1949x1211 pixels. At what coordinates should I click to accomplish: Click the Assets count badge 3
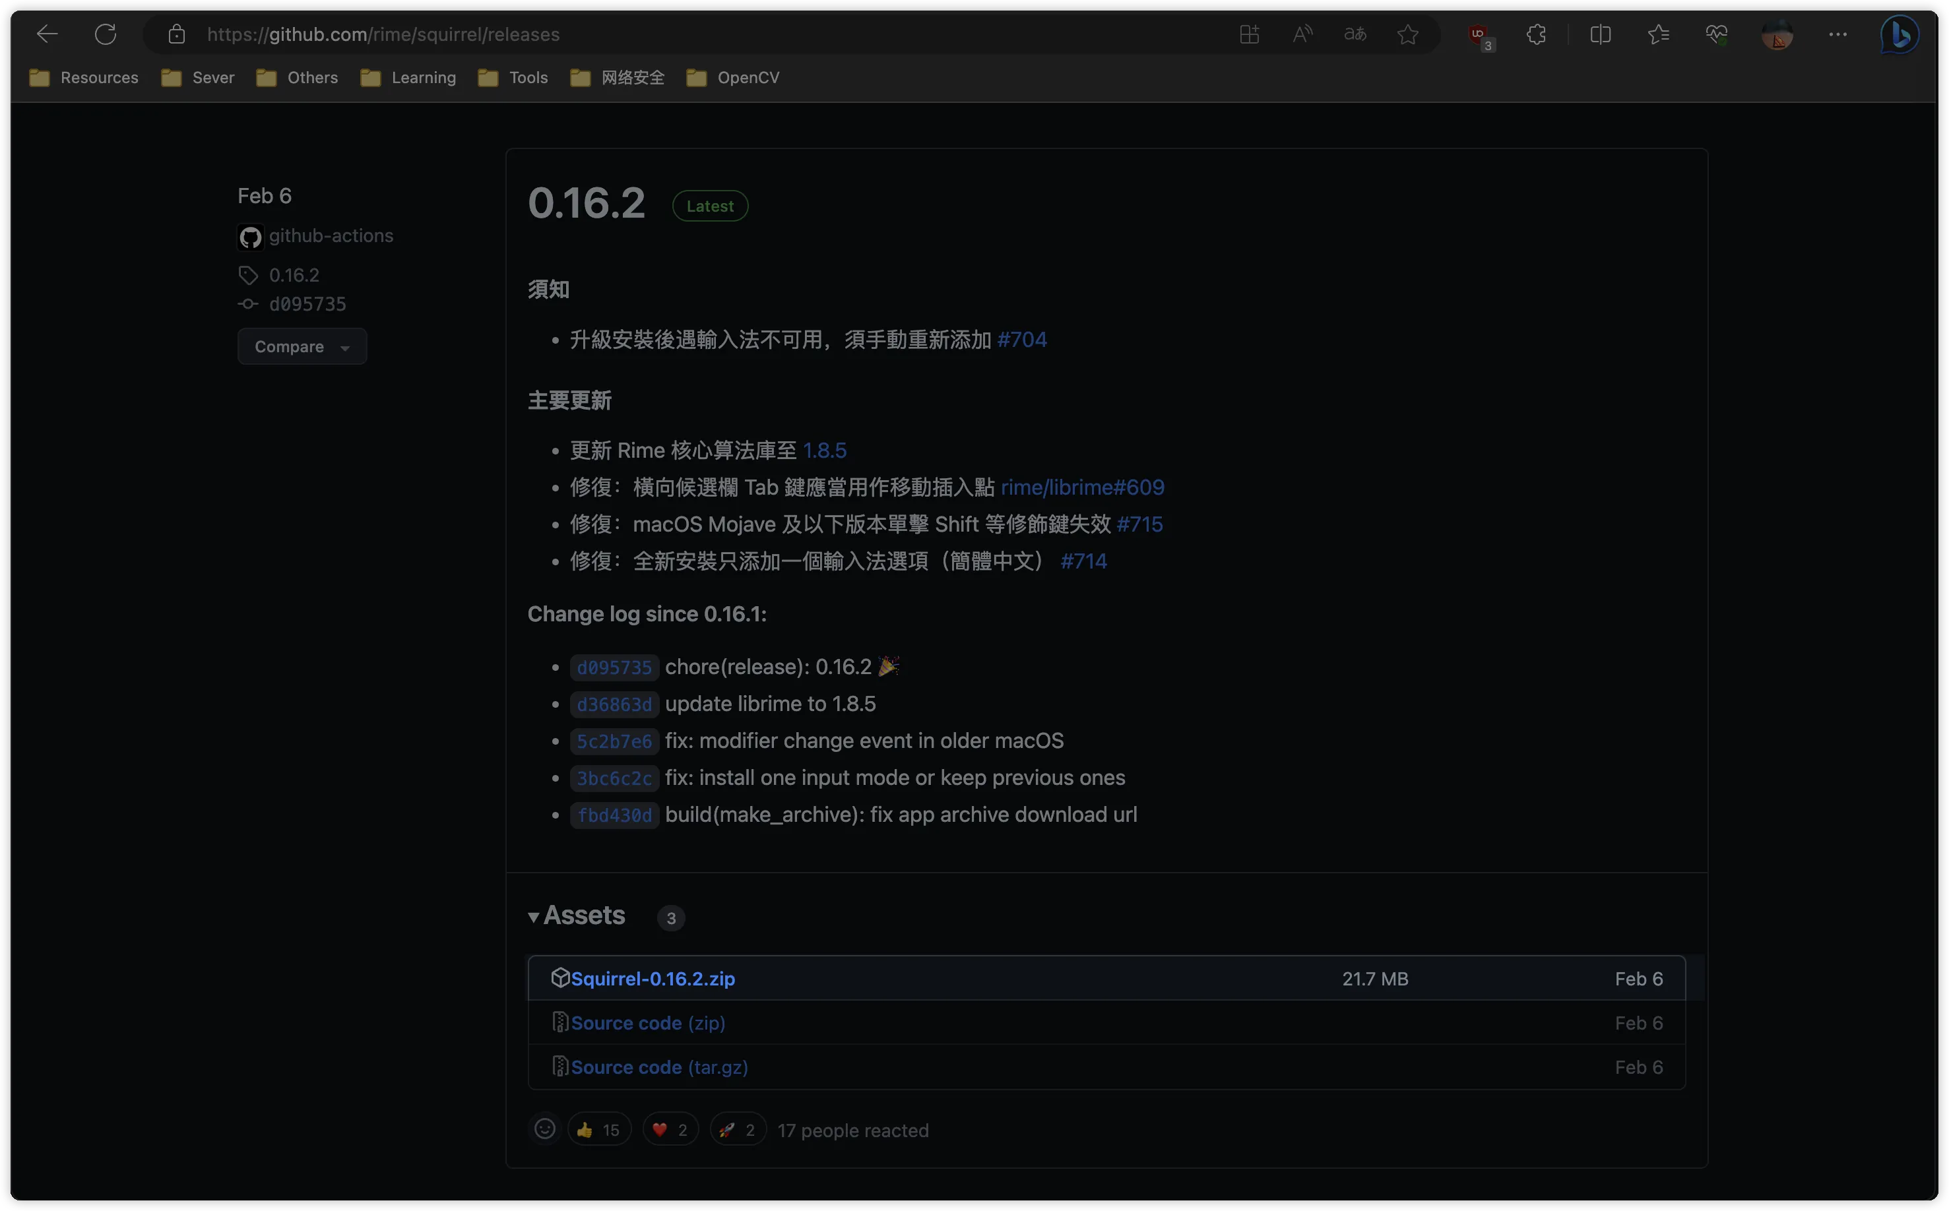[x=671, y=918]
